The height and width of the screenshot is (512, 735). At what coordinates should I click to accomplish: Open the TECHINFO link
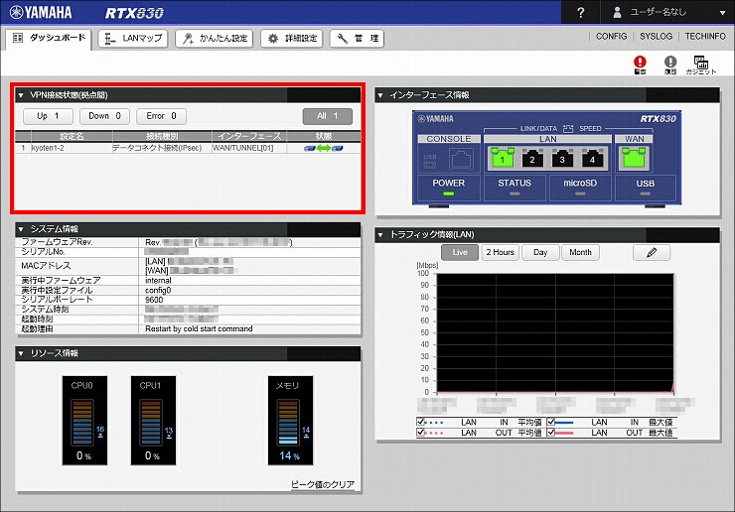(705, 36)
